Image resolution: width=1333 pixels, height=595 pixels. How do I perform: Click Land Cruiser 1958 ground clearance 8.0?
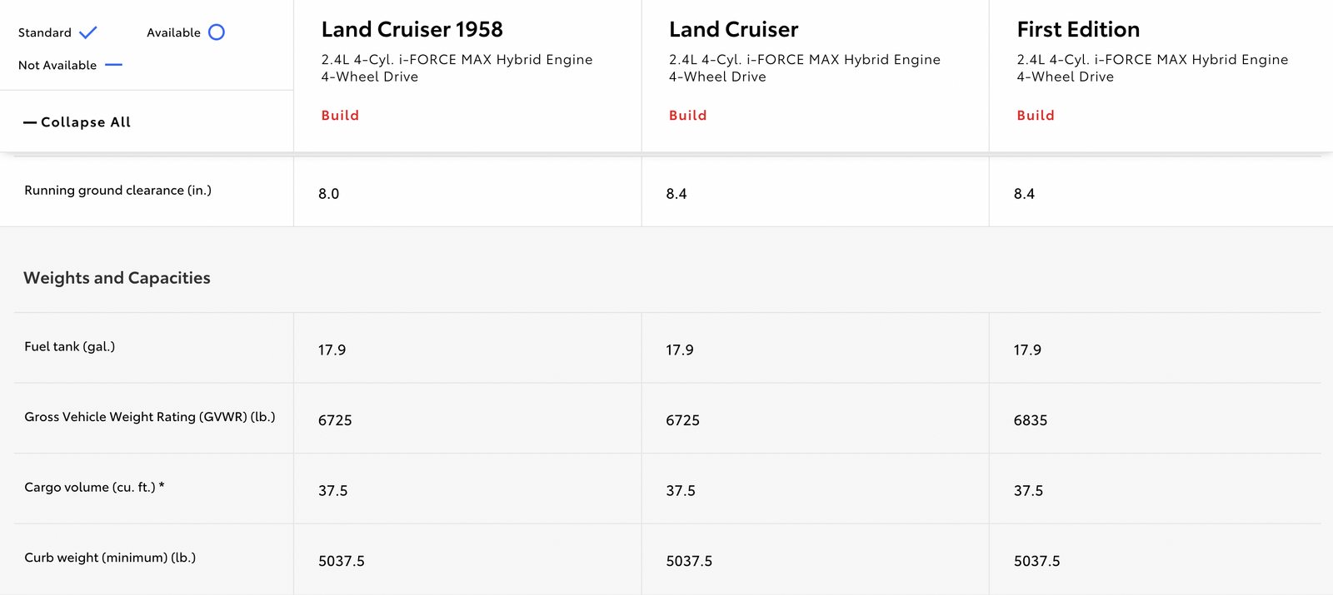click(x=328, y=194)
